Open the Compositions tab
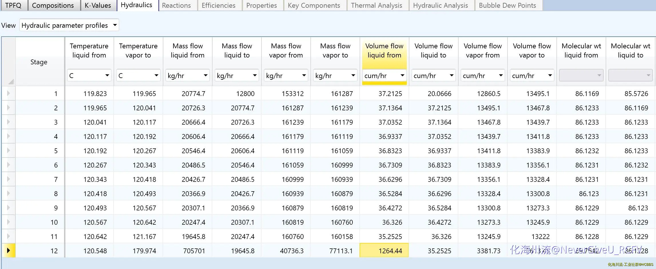 click(53, 5)
